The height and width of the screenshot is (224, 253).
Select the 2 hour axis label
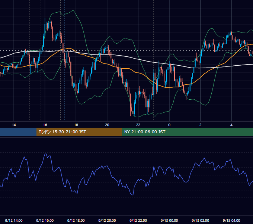(201, 125)
